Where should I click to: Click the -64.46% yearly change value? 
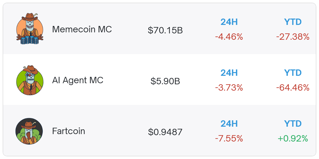293,88
